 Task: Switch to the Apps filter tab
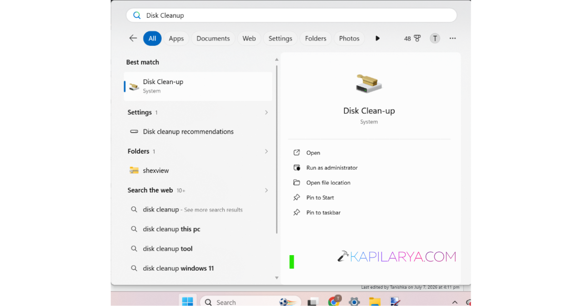(176, 39)
